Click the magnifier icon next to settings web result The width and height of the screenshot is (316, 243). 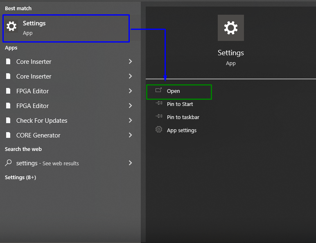coord(8,163)
